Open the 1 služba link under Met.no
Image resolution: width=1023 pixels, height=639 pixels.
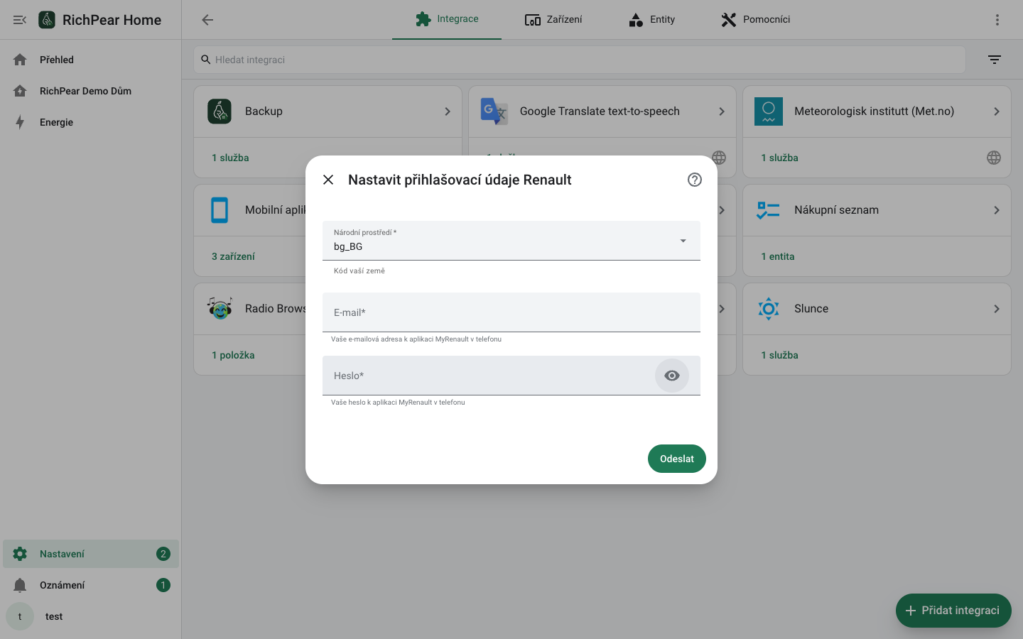click(779, 158)
